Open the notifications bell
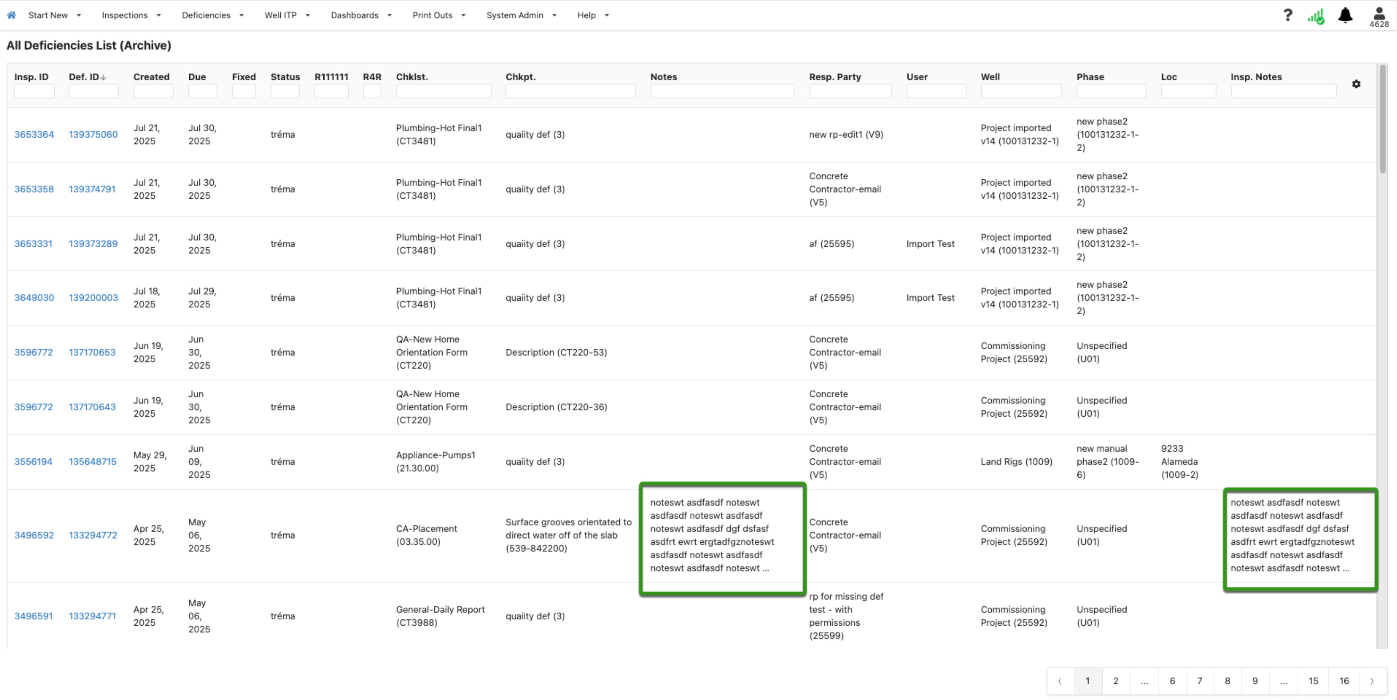 1346,15
